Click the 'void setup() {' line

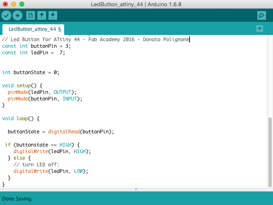(22, 86)
